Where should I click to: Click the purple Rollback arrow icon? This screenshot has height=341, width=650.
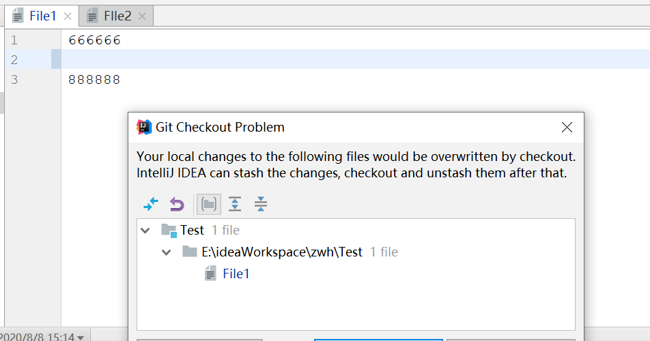click(177, 204)
